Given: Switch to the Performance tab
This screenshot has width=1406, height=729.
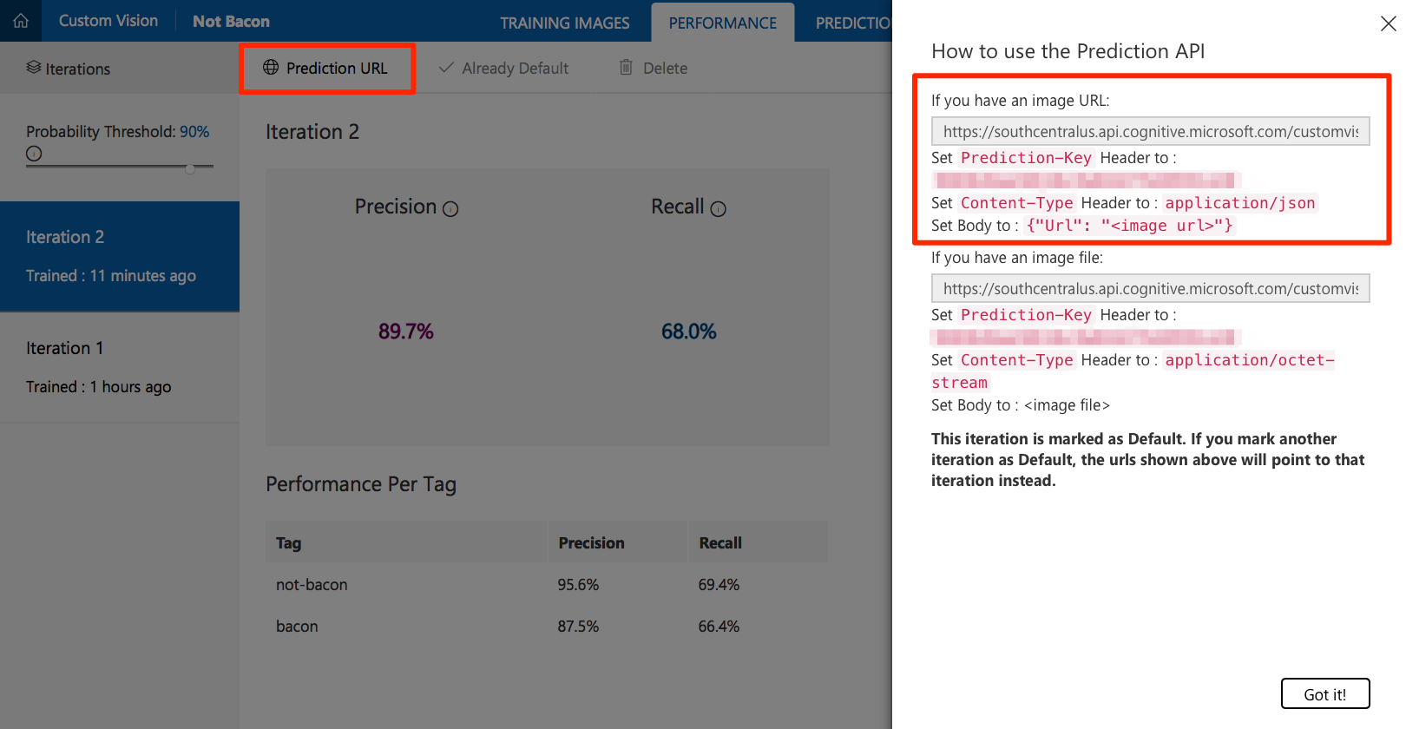Looking at the screenshot, I should click(722, 23).
